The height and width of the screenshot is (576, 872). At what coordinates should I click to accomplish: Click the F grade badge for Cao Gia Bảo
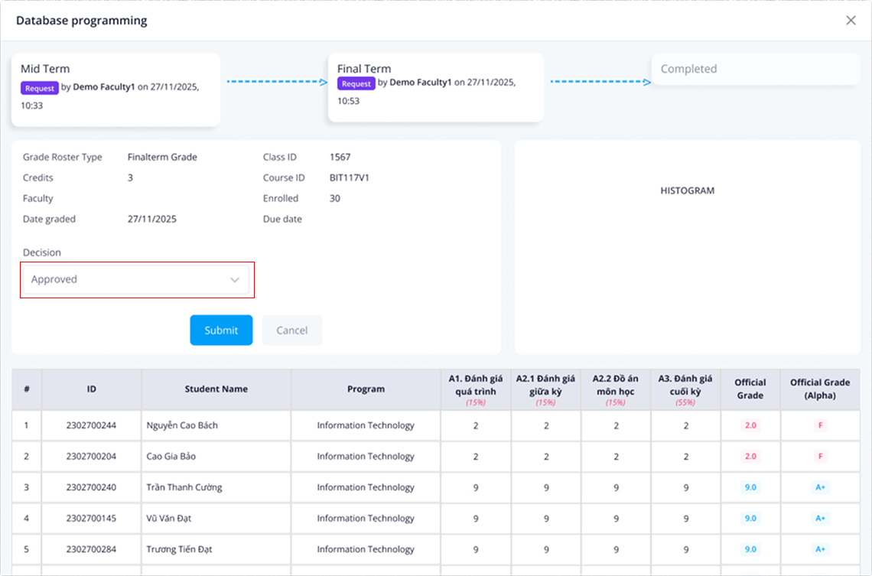click(821, 457)
